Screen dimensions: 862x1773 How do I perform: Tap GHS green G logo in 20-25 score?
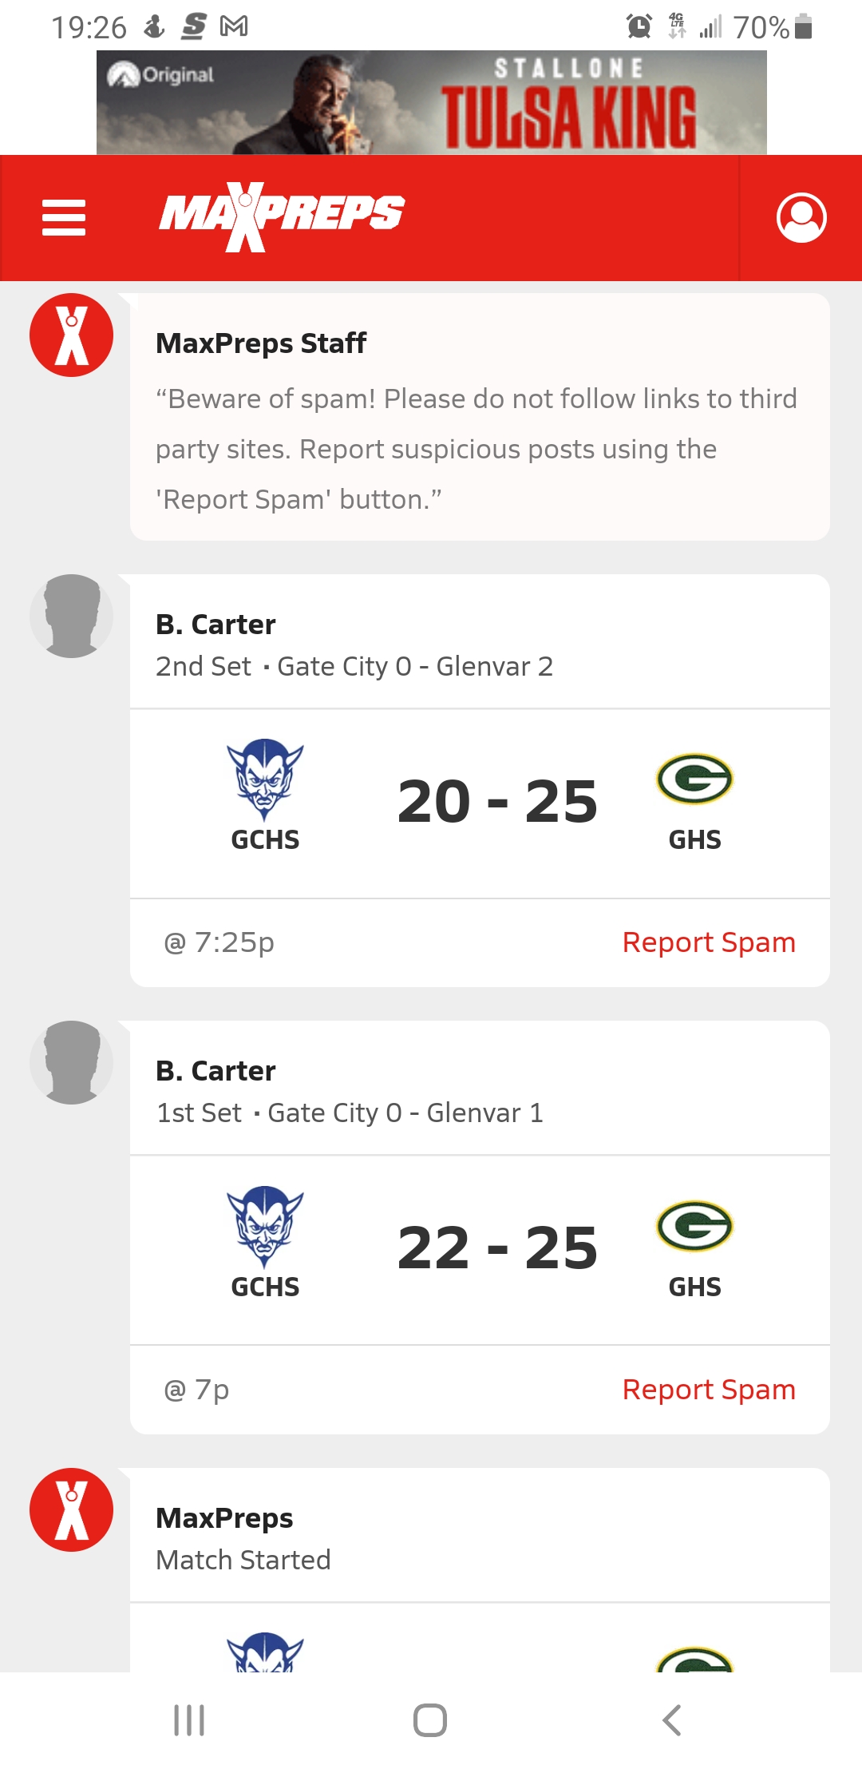[694, 779]
